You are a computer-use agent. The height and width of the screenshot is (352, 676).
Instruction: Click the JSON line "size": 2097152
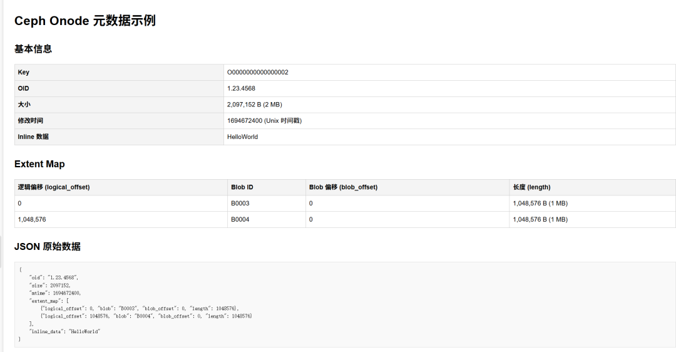point(50,286)
